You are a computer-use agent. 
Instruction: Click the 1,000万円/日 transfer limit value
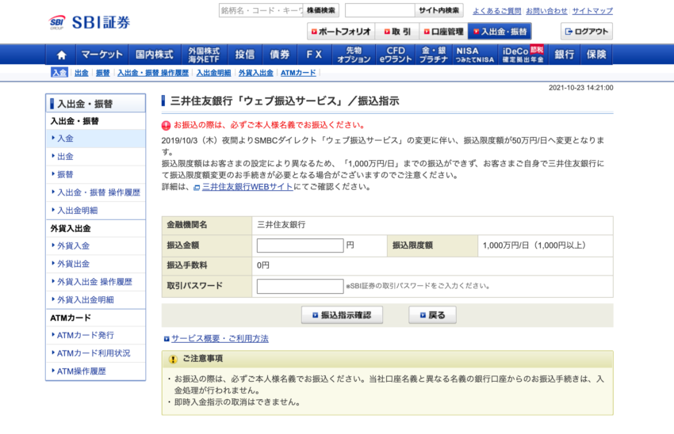point(534,246)
